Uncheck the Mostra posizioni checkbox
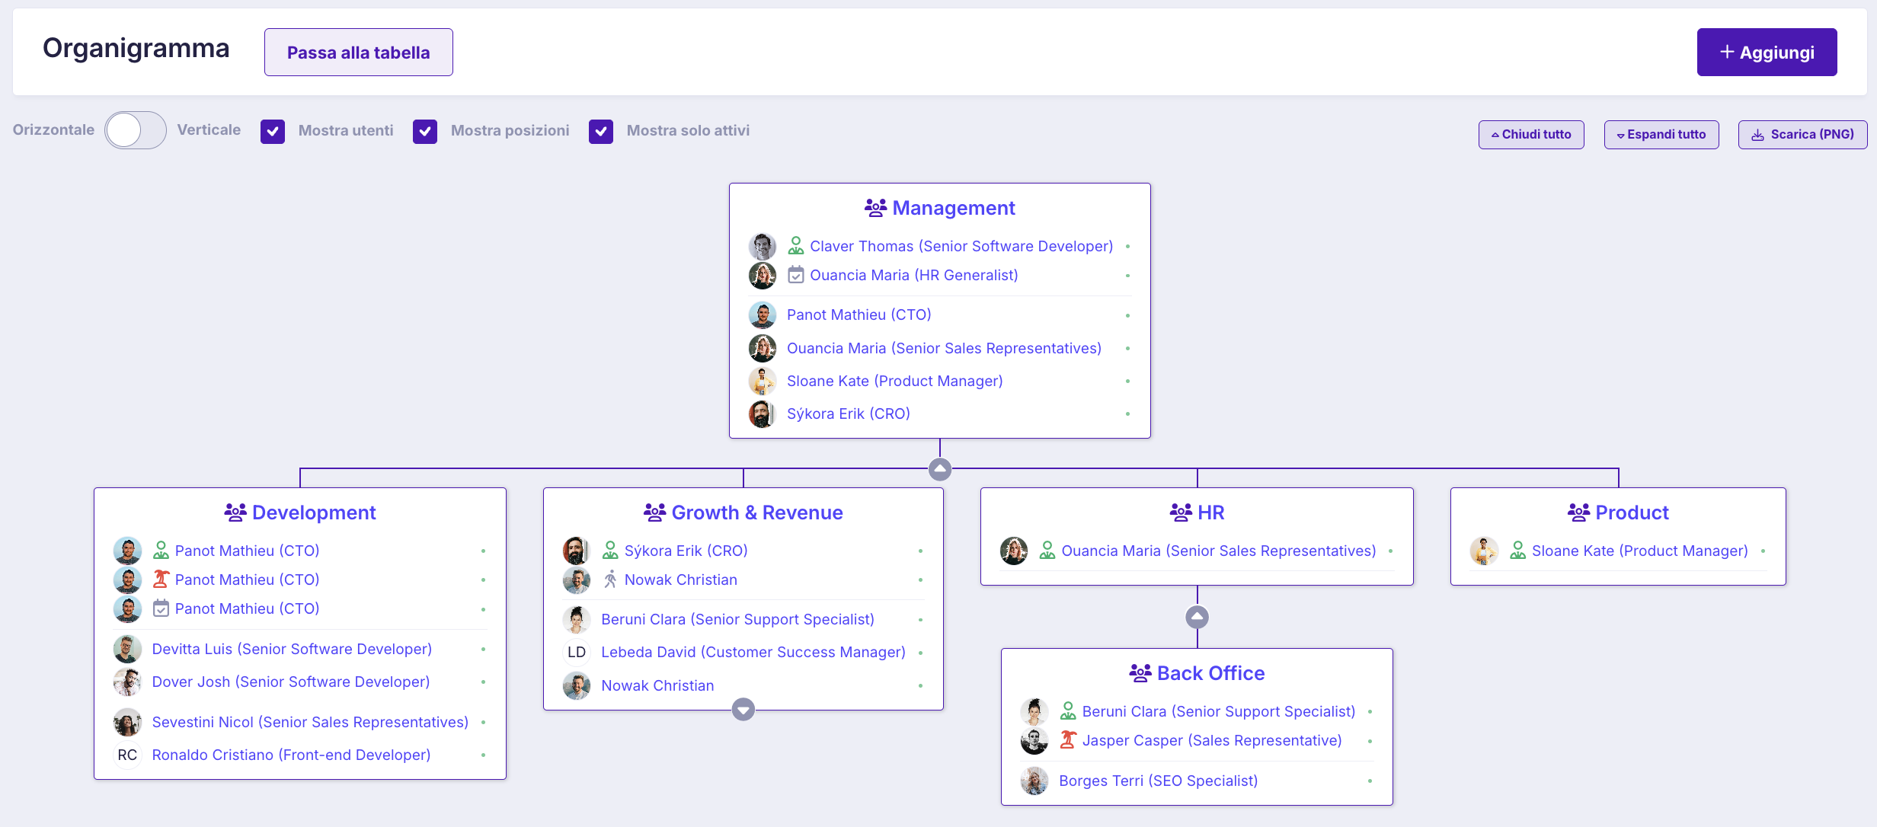This screenshot has height=827, width=1877. point(425,131)
